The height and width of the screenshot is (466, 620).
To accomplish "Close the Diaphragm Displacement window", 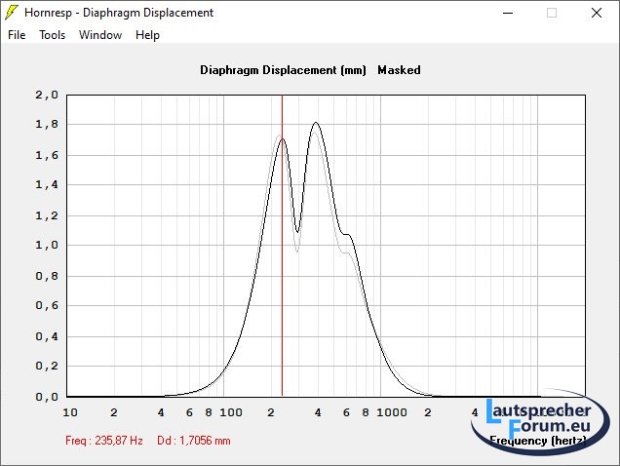I will (x=597, y=13).
